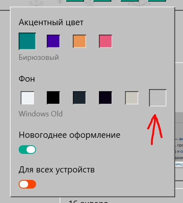183x203 pixels.
Task: Set background to the pure black swatch
Action: pyautogui.click(x=53, y=98)
